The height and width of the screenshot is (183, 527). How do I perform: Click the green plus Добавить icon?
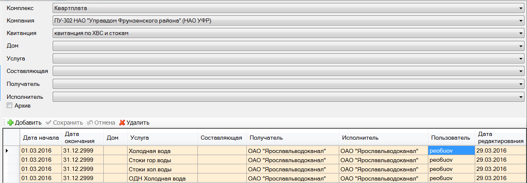10,123
